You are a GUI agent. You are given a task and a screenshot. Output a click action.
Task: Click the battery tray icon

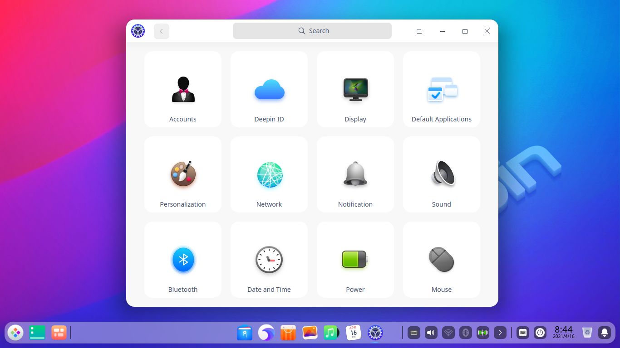[x=483, y=333]
